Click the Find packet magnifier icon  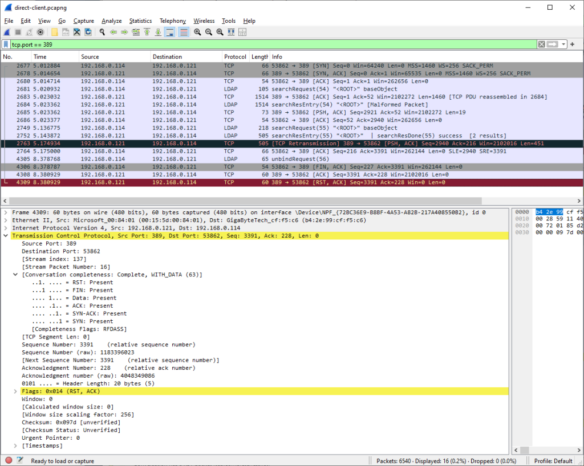(x=102, y=32)
